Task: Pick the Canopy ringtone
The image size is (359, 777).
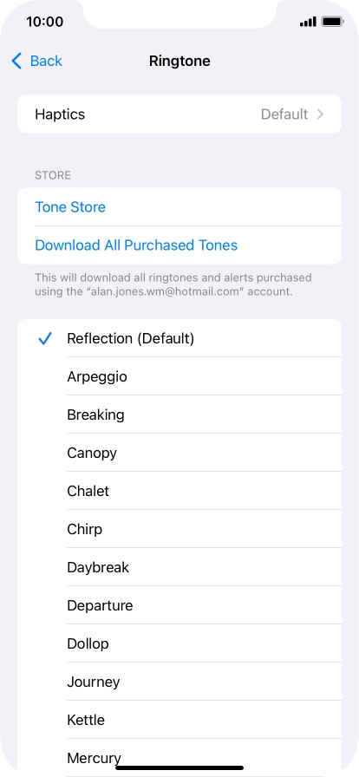Action: point(179,453)
